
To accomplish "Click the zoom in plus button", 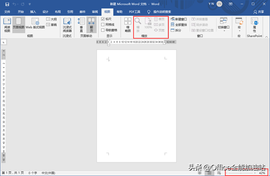I will pyautogui.click(x=255, y=173).
